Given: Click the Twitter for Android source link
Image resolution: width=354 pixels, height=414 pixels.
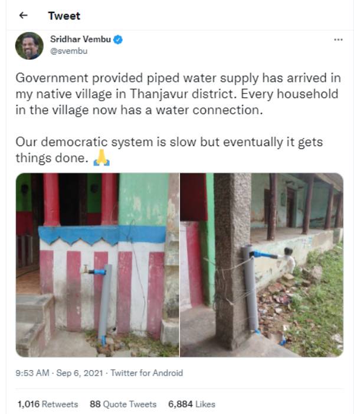Looking at the screenshot, I should tap(147, 373).
